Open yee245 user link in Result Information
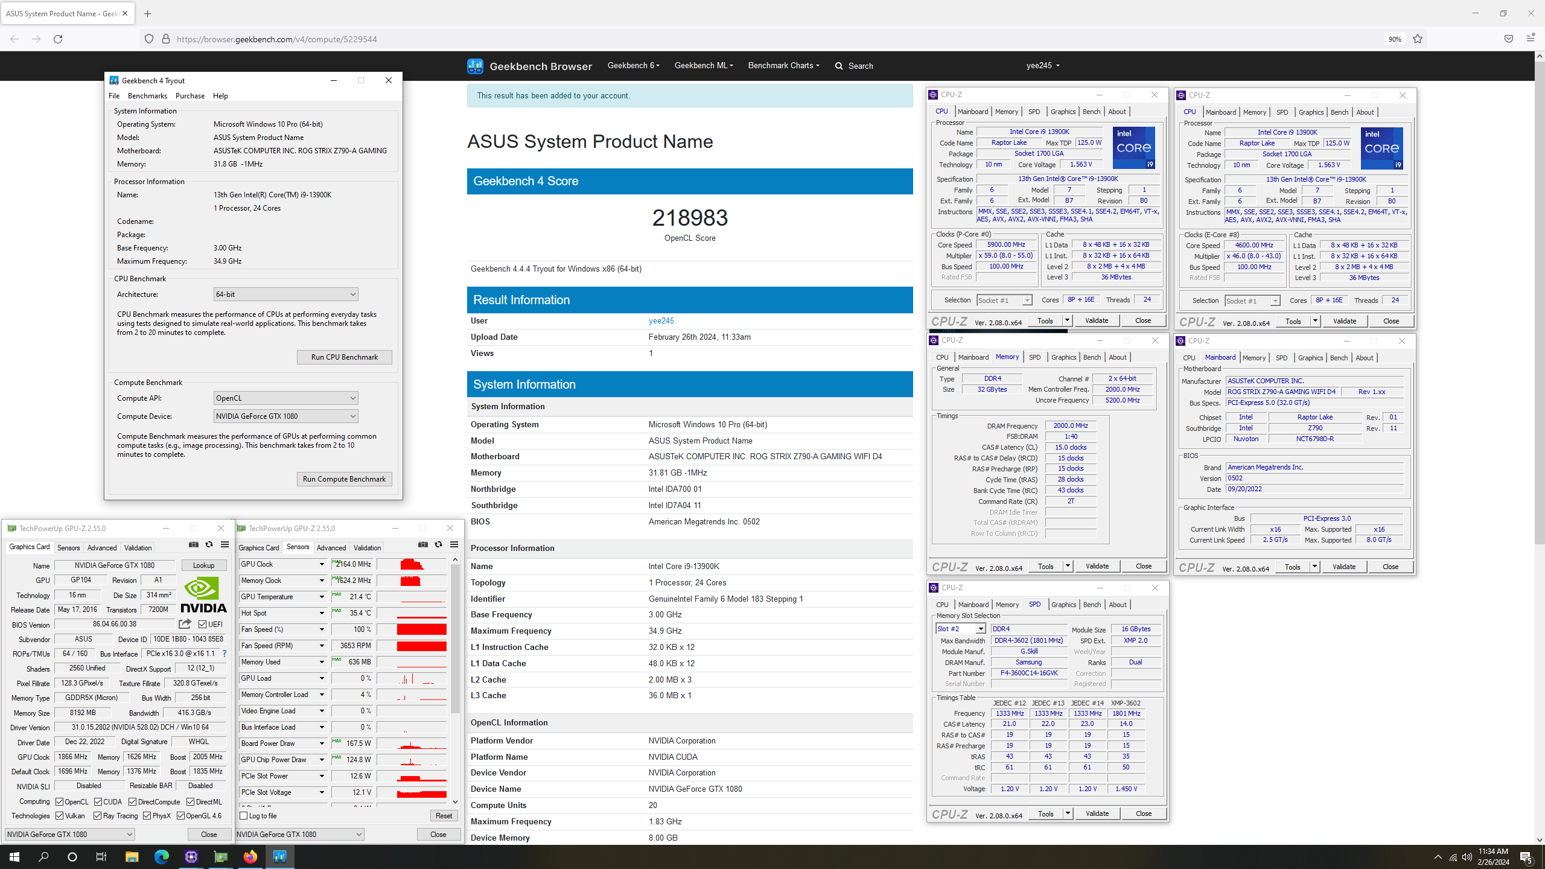This screenshot has width=1545, height=869. tap(661, 321)
